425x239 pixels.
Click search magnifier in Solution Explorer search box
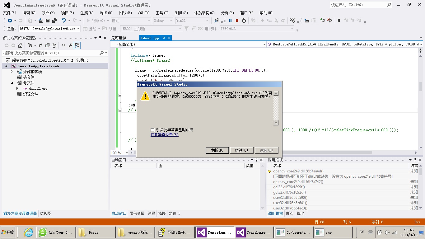point(101,53)
